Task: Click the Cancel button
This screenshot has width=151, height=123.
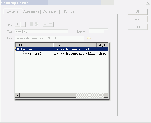Action: click(138, 19)
